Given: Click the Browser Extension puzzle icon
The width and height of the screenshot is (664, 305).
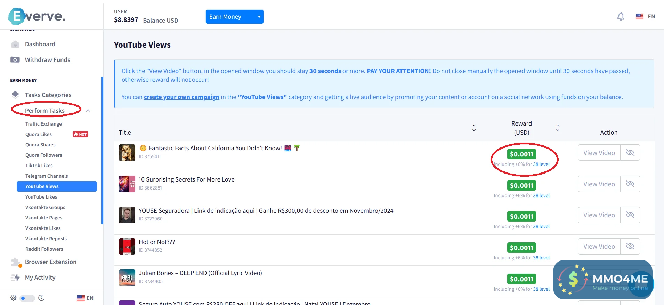Looking at the screenshot, I should pyautogui.click(x=16, y=262).
